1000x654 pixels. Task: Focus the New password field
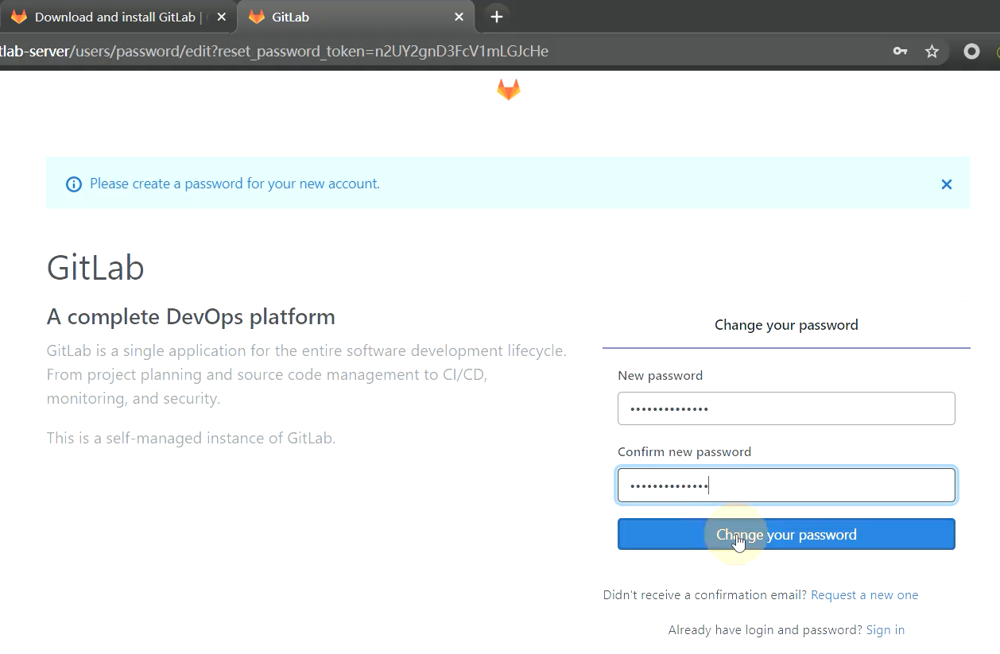pos(786,408)
